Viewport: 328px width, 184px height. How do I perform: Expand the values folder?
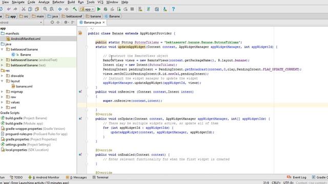pyautogui.click(x=2, y=102)
